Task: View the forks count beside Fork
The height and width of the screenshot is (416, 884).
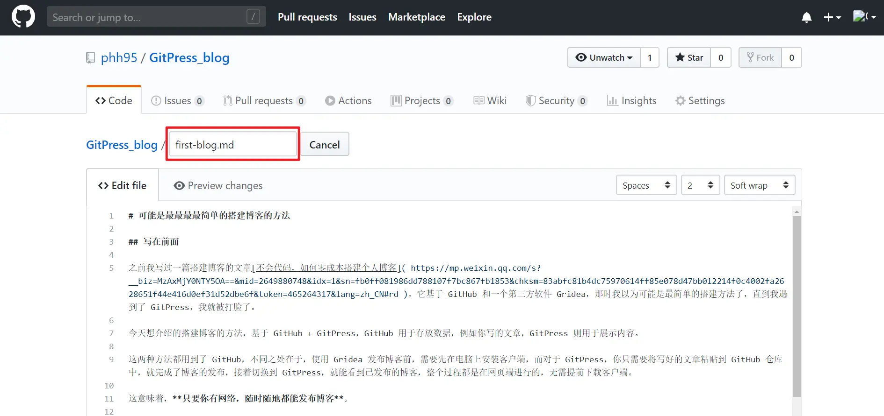Action: 791,57
